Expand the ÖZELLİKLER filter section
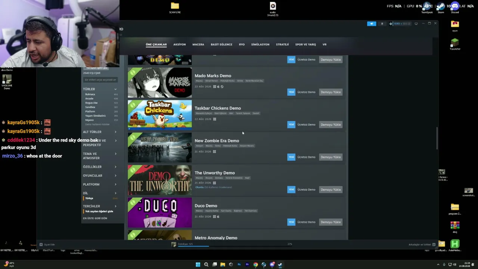 pyautogui.click(x=100, y=167)
